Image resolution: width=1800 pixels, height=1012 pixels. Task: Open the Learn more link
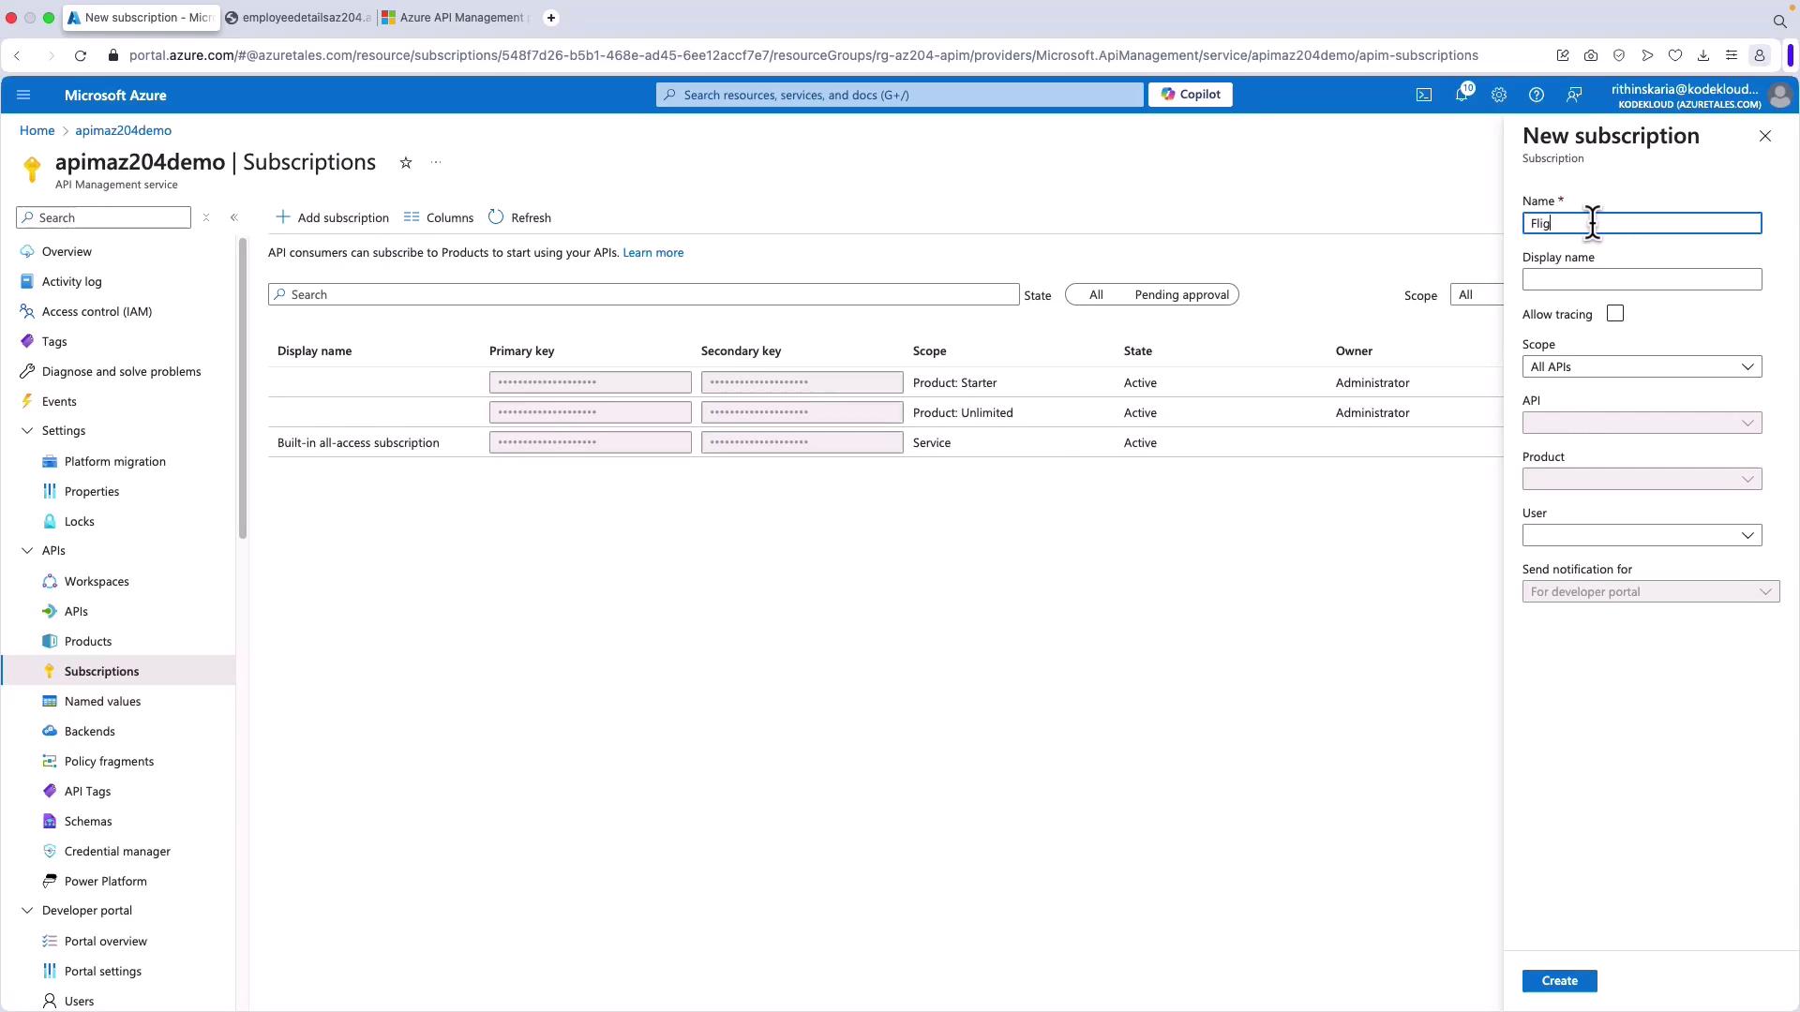coord(652,253)
